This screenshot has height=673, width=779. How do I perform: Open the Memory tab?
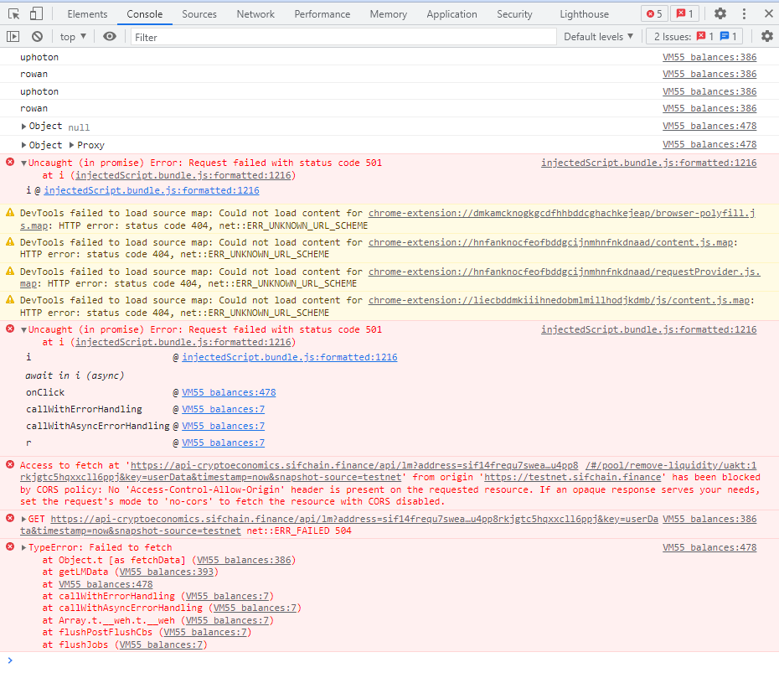coord(389,14)
